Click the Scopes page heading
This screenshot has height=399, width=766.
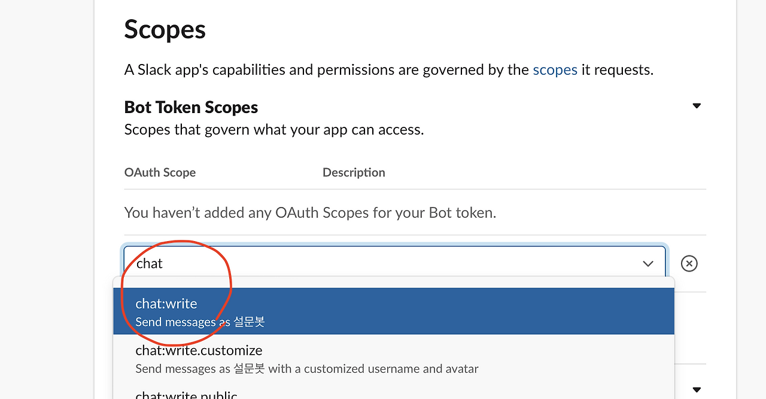[165, 29]
